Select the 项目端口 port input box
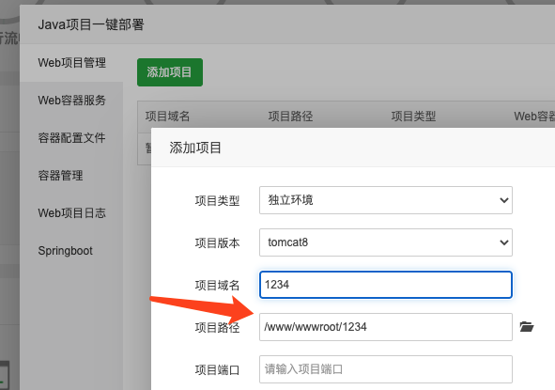 click(x=386, y=369)
